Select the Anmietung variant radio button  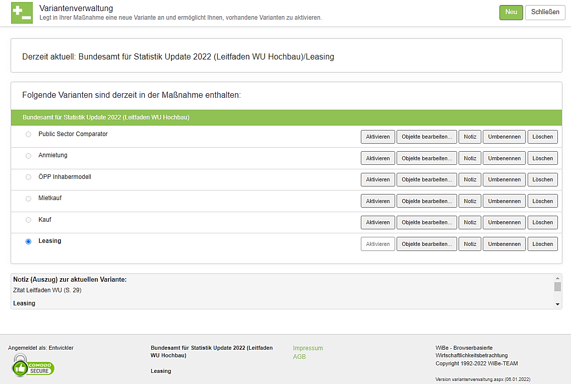pyautogui.click(x=28, y=156)
